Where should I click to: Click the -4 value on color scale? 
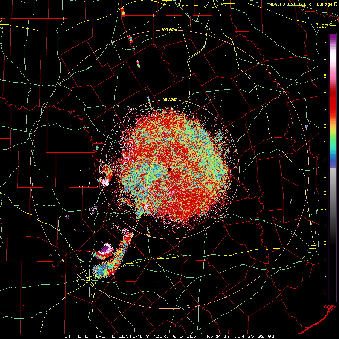(324, 226)
